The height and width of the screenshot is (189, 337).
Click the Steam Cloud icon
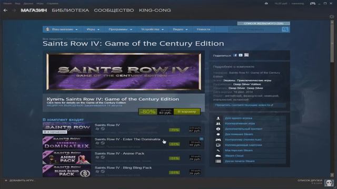[x=218, y=156]
